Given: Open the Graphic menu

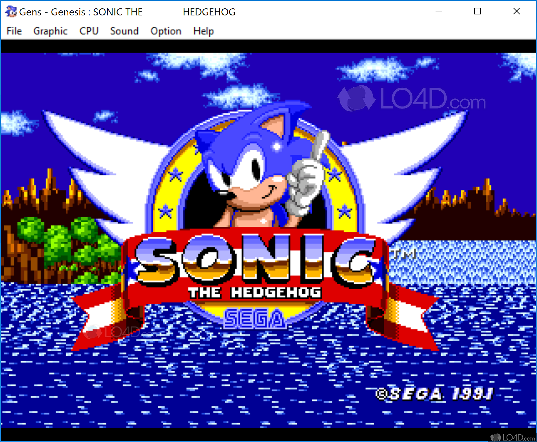Looking at the screenshot, I should pos(50,31).
